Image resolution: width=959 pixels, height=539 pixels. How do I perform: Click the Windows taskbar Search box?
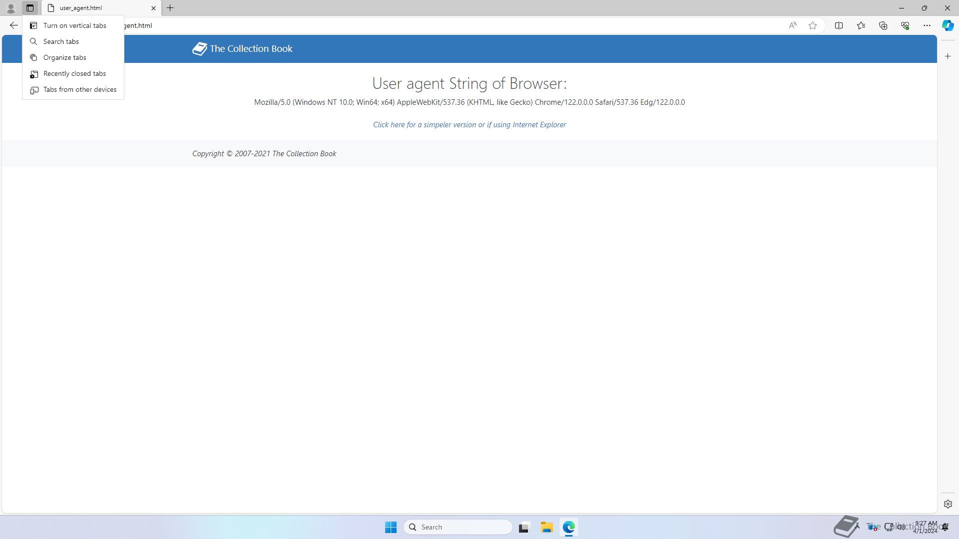(x=458, y=527)
